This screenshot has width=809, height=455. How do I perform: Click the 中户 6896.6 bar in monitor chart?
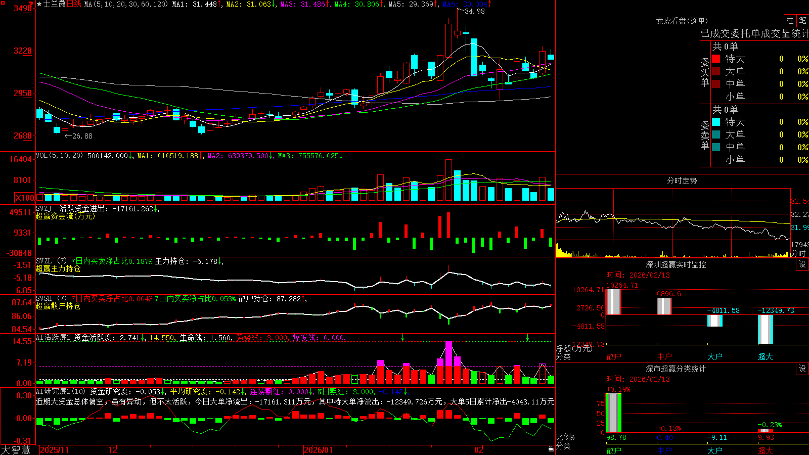(664, 306)
